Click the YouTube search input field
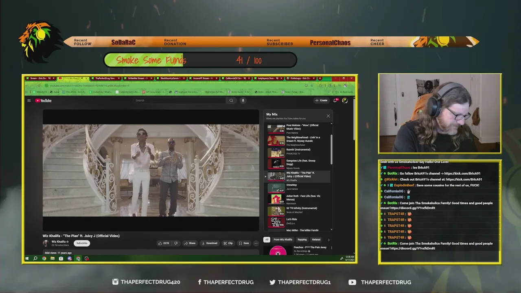This screenshot has height=293, width=521. pyautogui.click(x=180, y=101)
